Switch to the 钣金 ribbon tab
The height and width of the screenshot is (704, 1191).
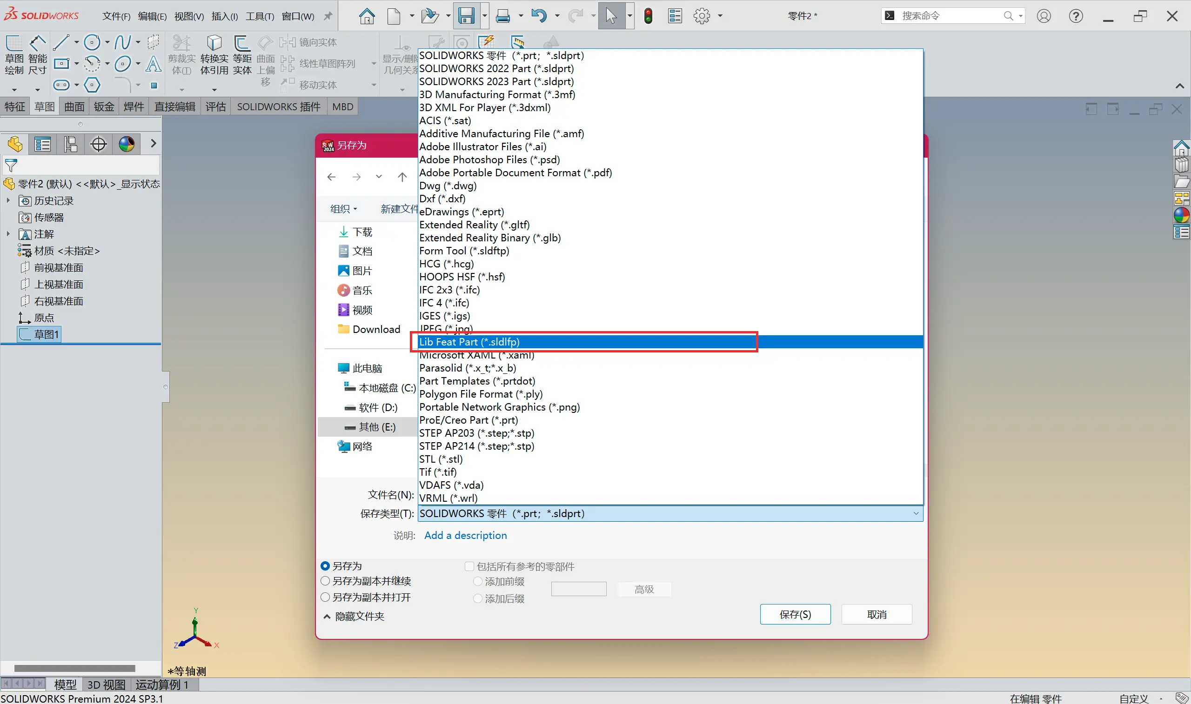pyautogui.click(x=104, y=107)
